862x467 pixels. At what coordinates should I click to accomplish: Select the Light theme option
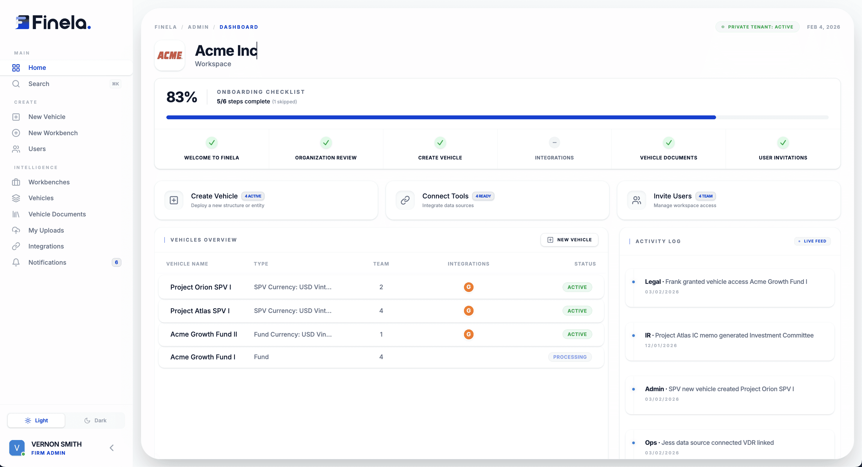click(x=36, y=421)
